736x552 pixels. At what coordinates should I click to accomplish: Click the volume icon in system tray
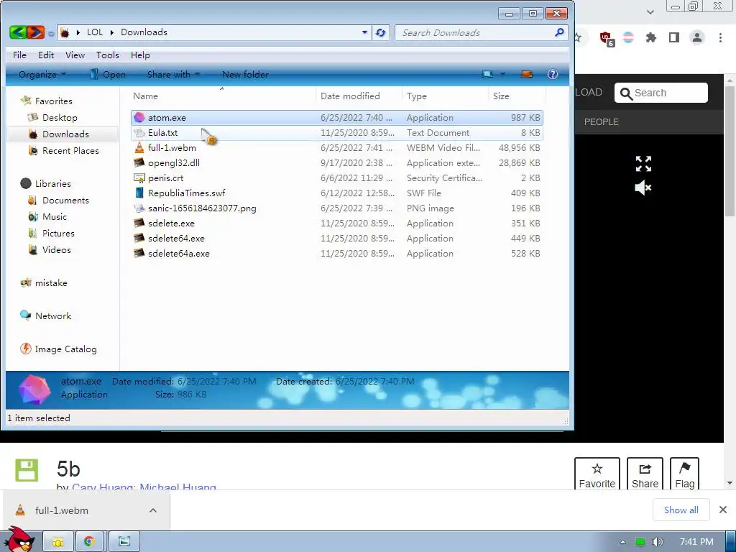(x=657, y=542)
